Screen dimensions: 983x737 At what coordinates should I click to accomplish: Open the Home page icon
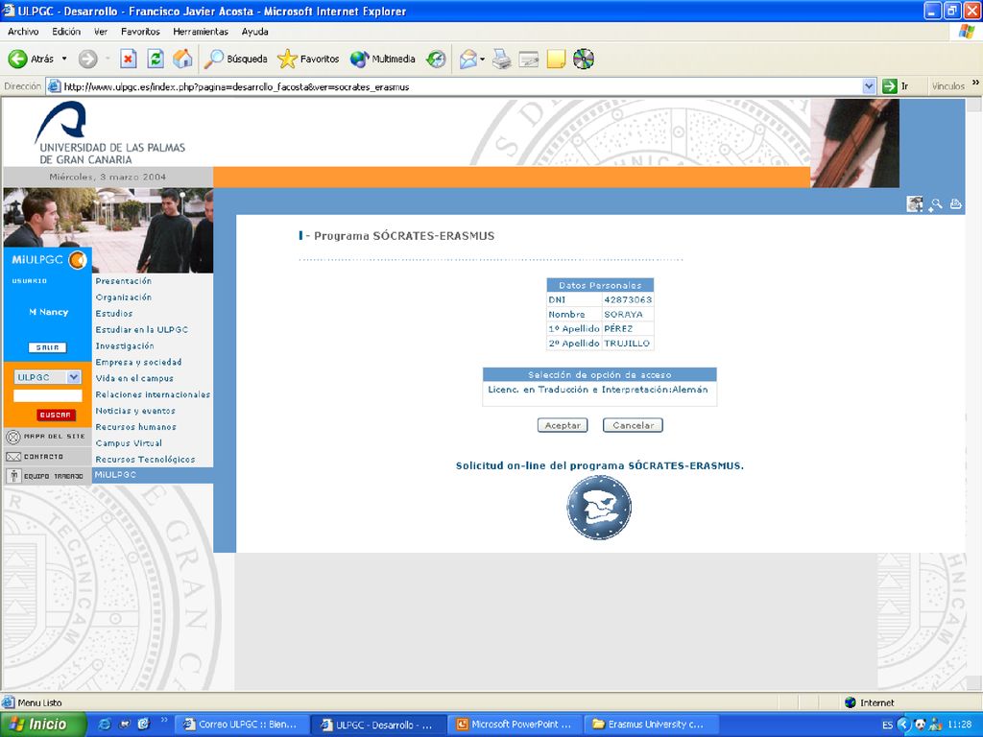pyautogui.click(x=182, y=59)
